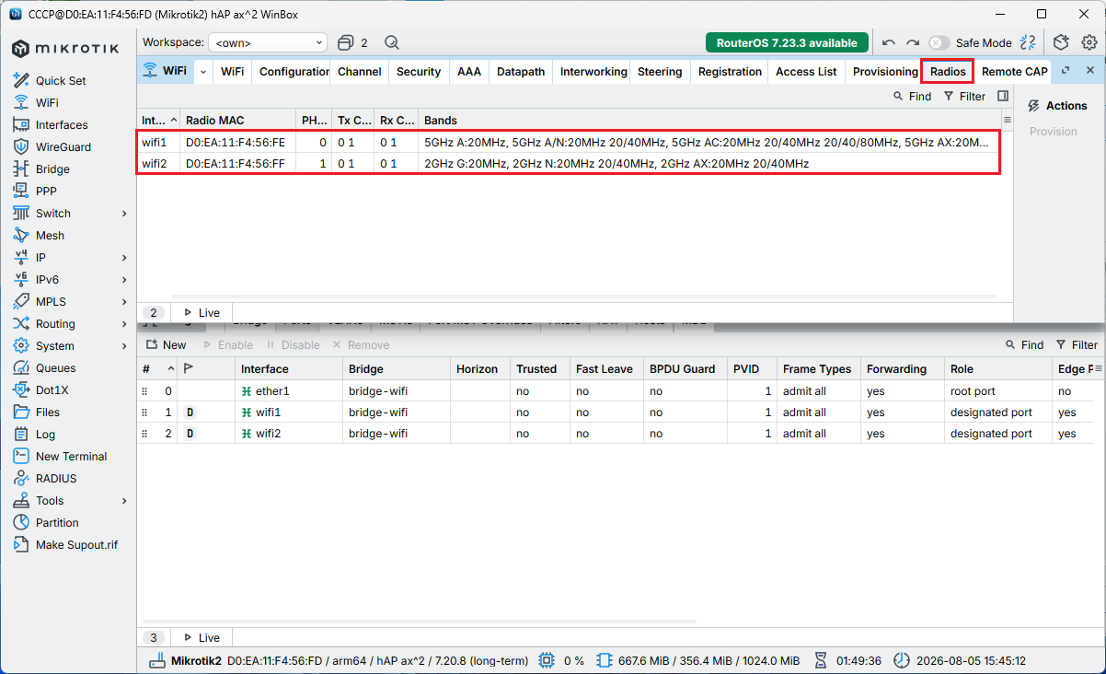Select the wifi2 radio MAC D0:EA:11:F4:56:FF
This screenshot has height=674, width=1106.
pos(236,163)
